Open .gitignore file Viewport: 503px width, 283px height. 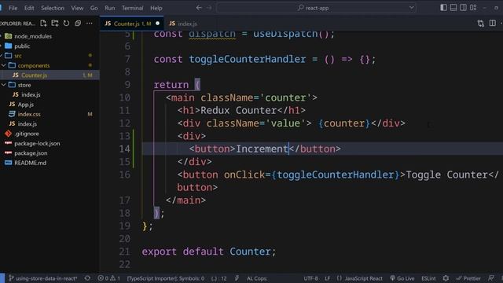pyautogui.click(x=27, y=134)
